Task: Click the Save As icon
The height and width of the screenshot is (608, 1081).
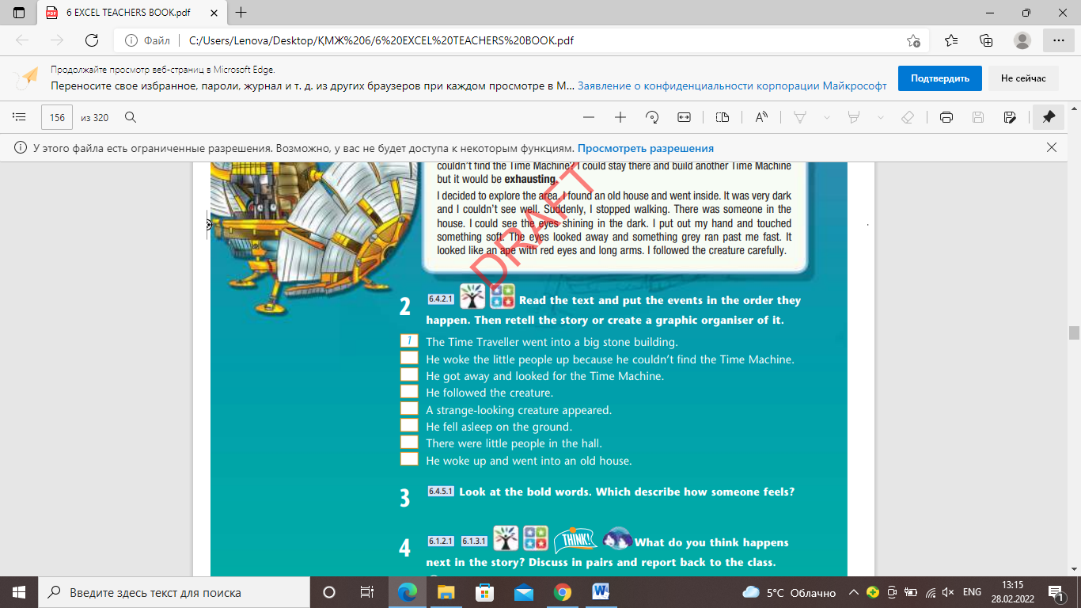Action: [1010, 117]
